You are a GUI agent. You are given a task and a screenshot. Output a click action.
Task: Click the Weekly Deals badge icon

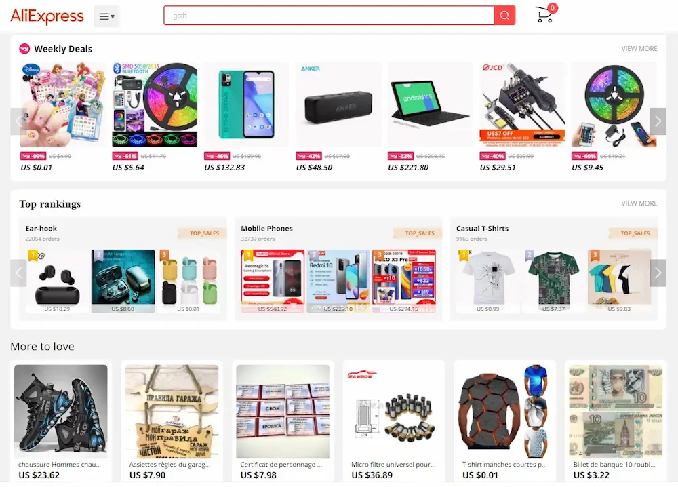pos(24,49)
